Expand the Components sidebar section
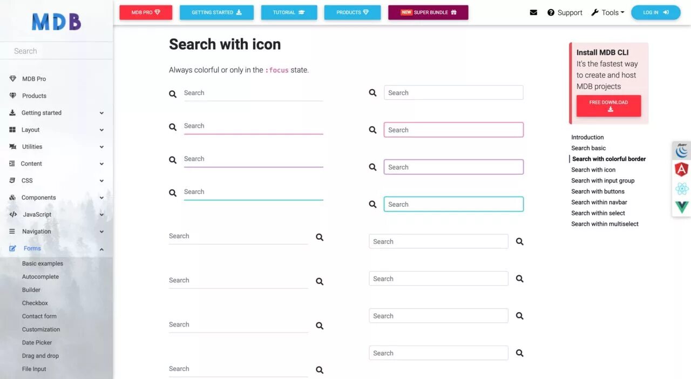This screenshot has width=691, height=379. [57, 198]
